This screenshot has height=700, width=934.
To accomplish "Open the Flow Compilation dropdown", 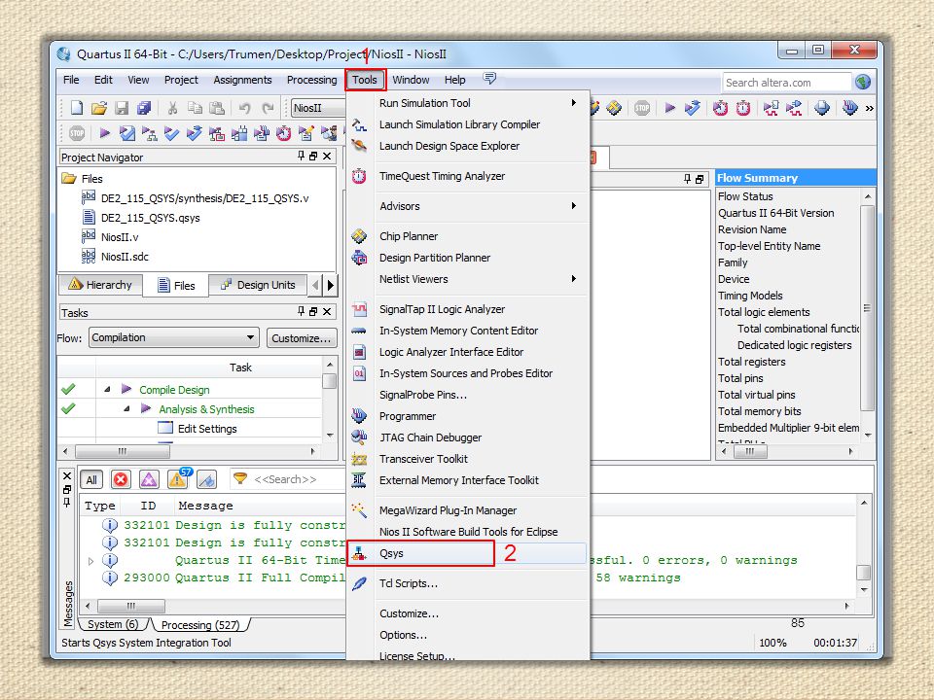I will point(174,337).
